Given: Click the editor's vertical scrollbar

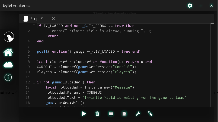Looking at the screenshot, I should 212,65.
